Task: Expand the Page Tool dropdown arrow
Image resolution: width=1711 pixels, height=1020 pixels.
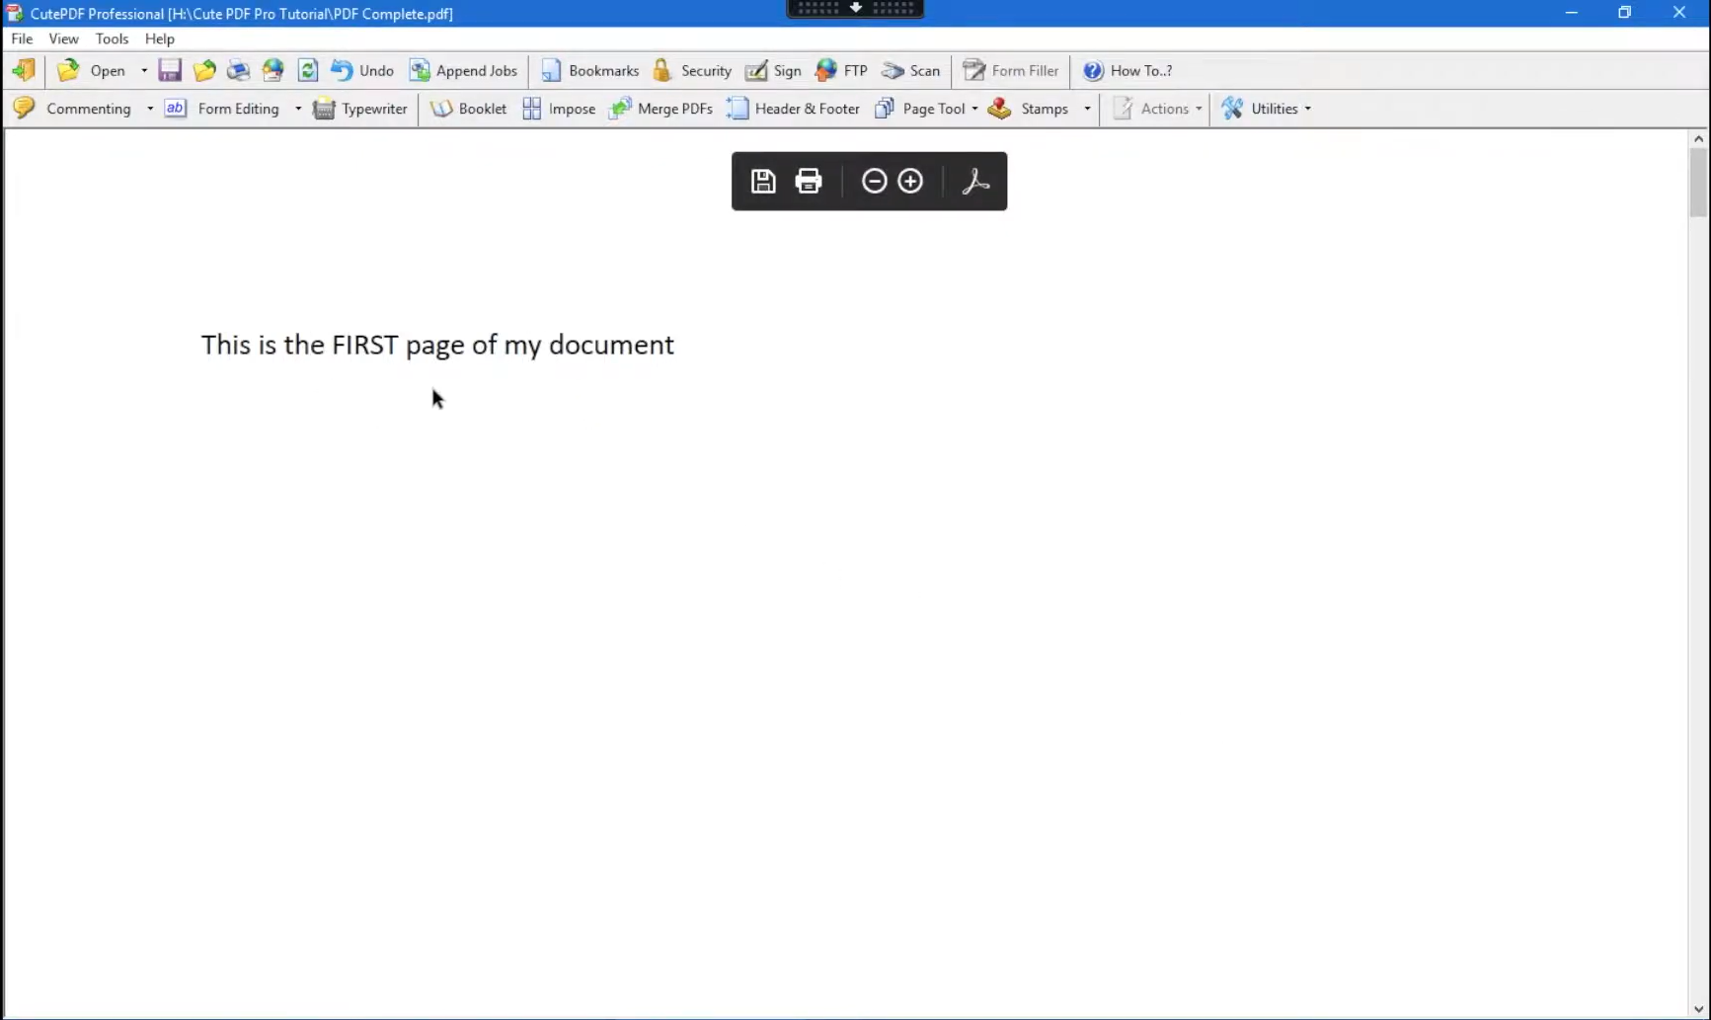Action: click(x=974, y=109)
